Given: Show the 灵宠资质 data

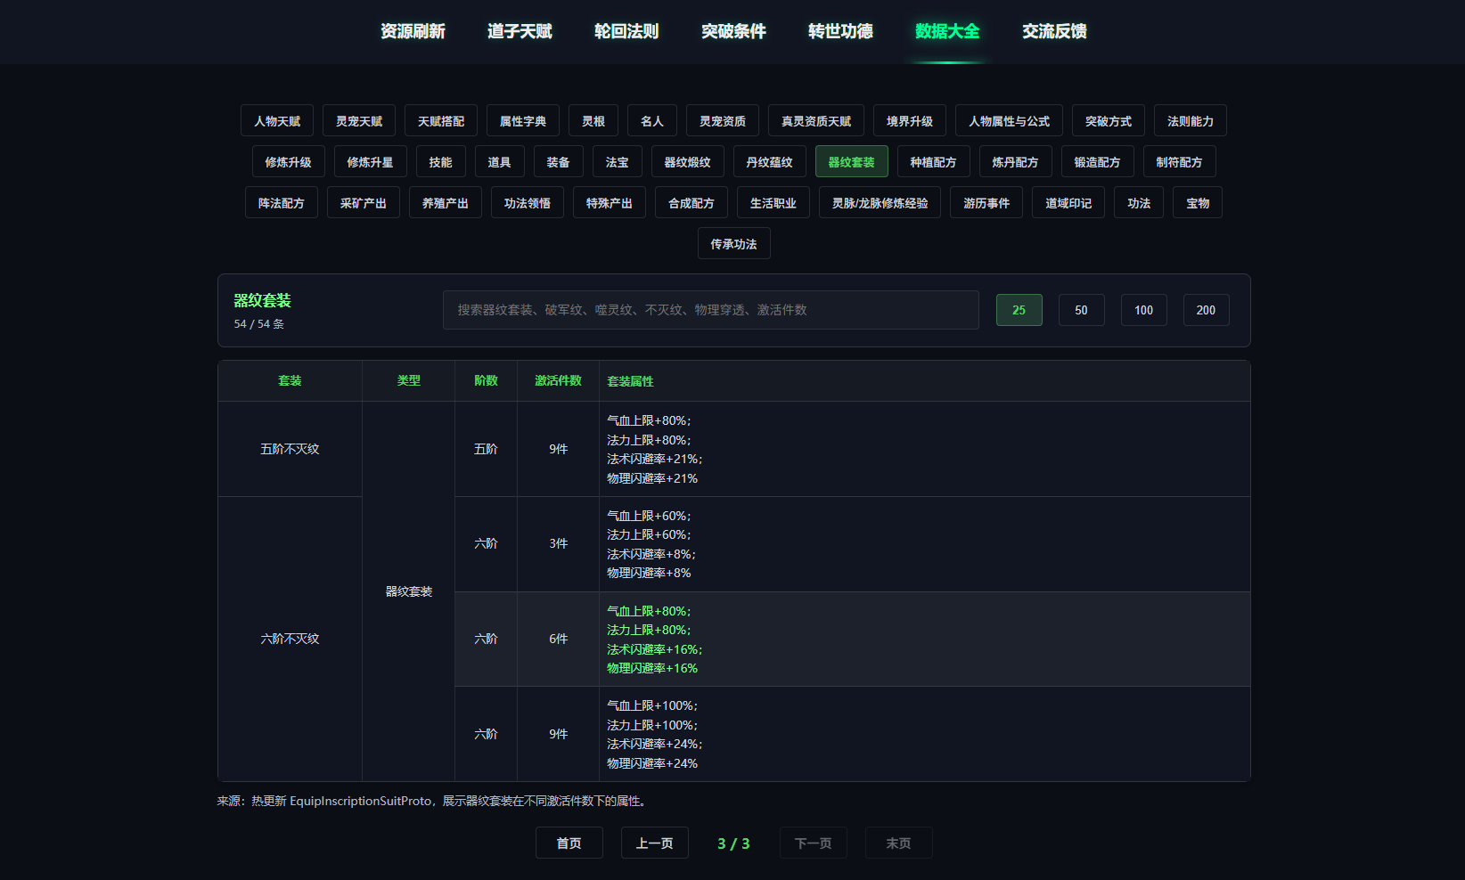Looking at the screenshot, I should [723, 121].
